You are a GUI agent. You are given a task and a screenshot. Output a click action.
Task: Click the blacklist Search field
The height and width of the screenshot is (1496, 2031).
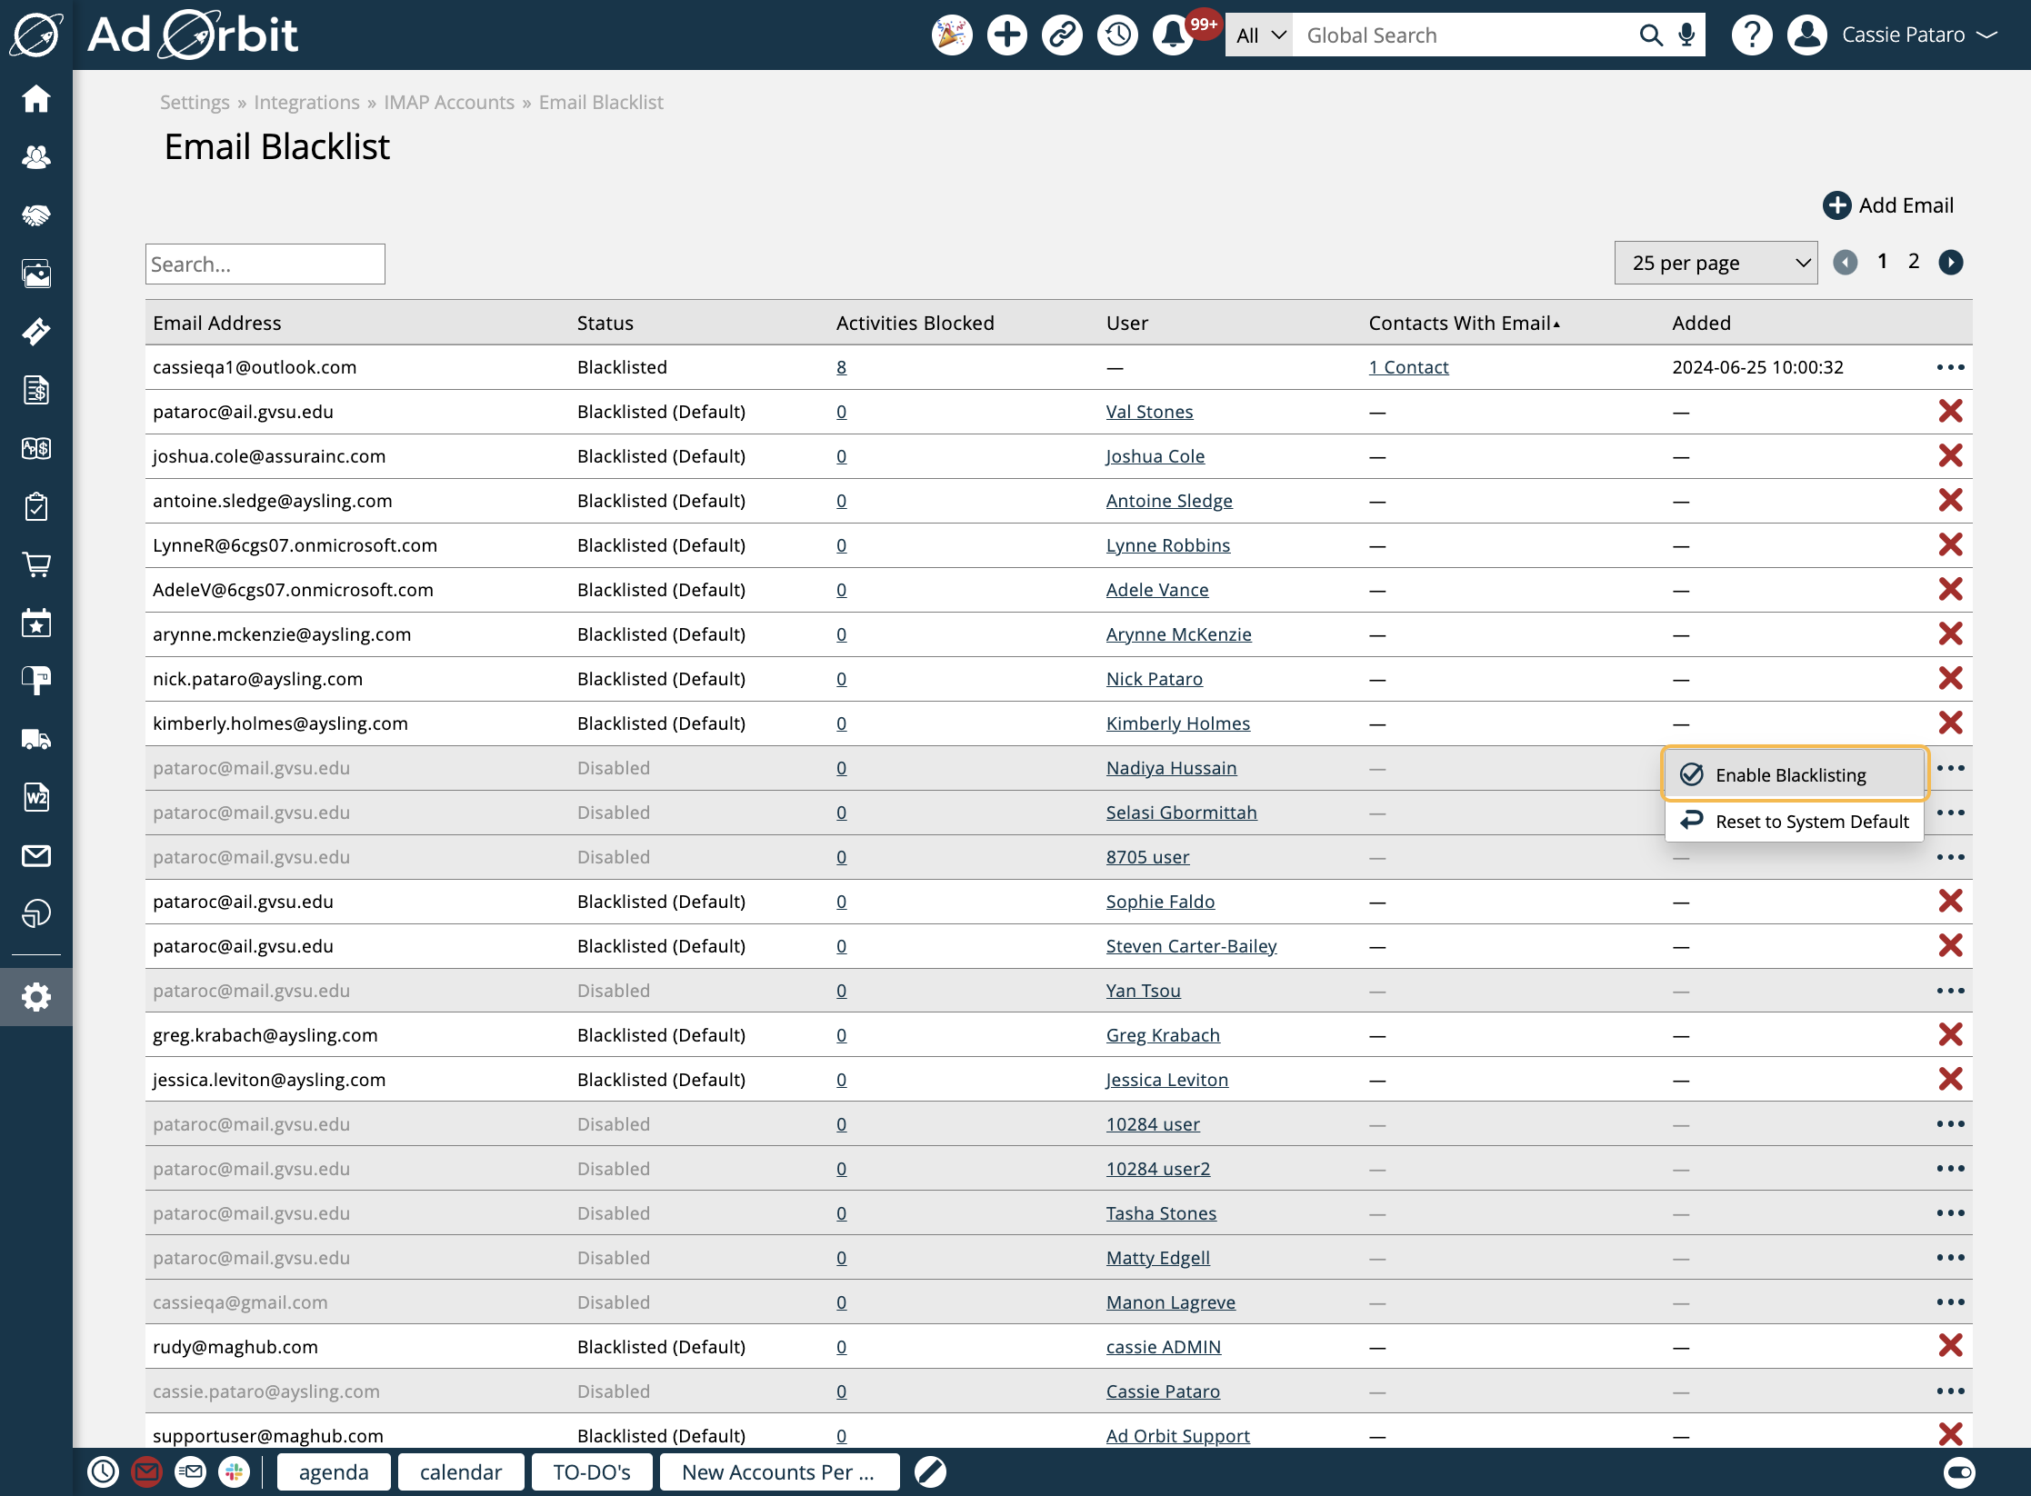[x=265, y=264]
